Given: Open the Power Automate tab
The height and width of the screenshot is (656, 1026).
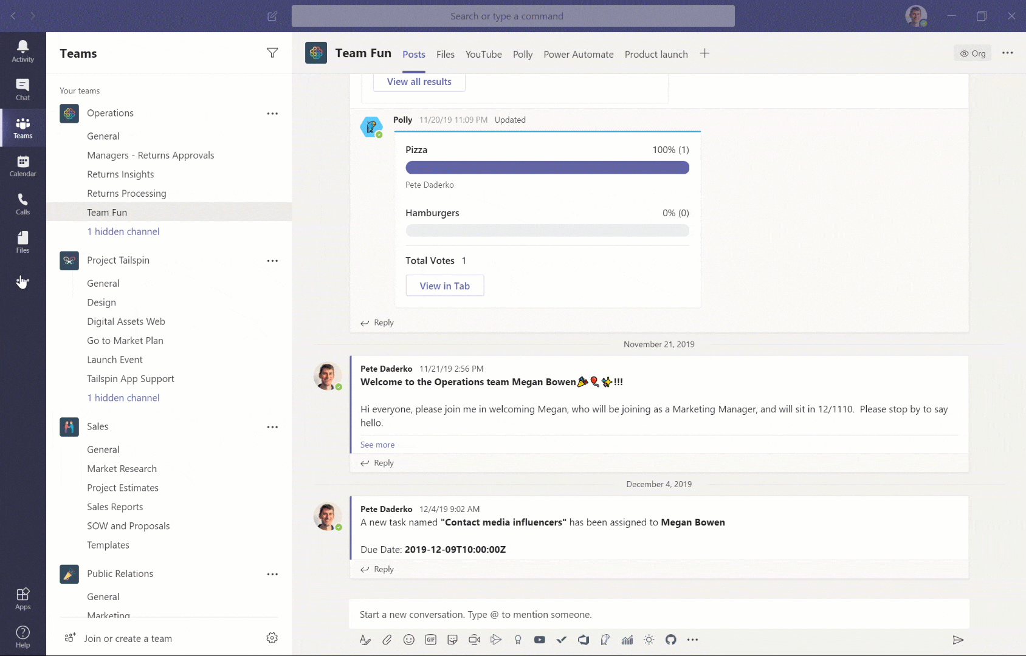Looking at the screenshot, I should click(579, 54).
